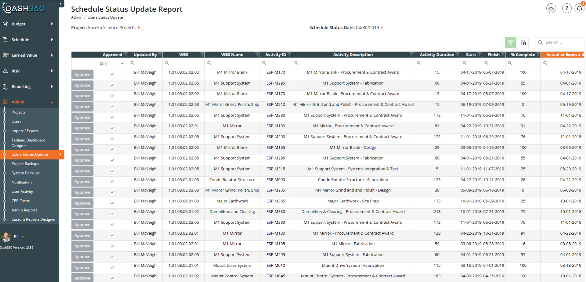The image size is (586, 282).
Task: Toggle approved checkmark for ESP-M165 row
Action: (112, 149)
